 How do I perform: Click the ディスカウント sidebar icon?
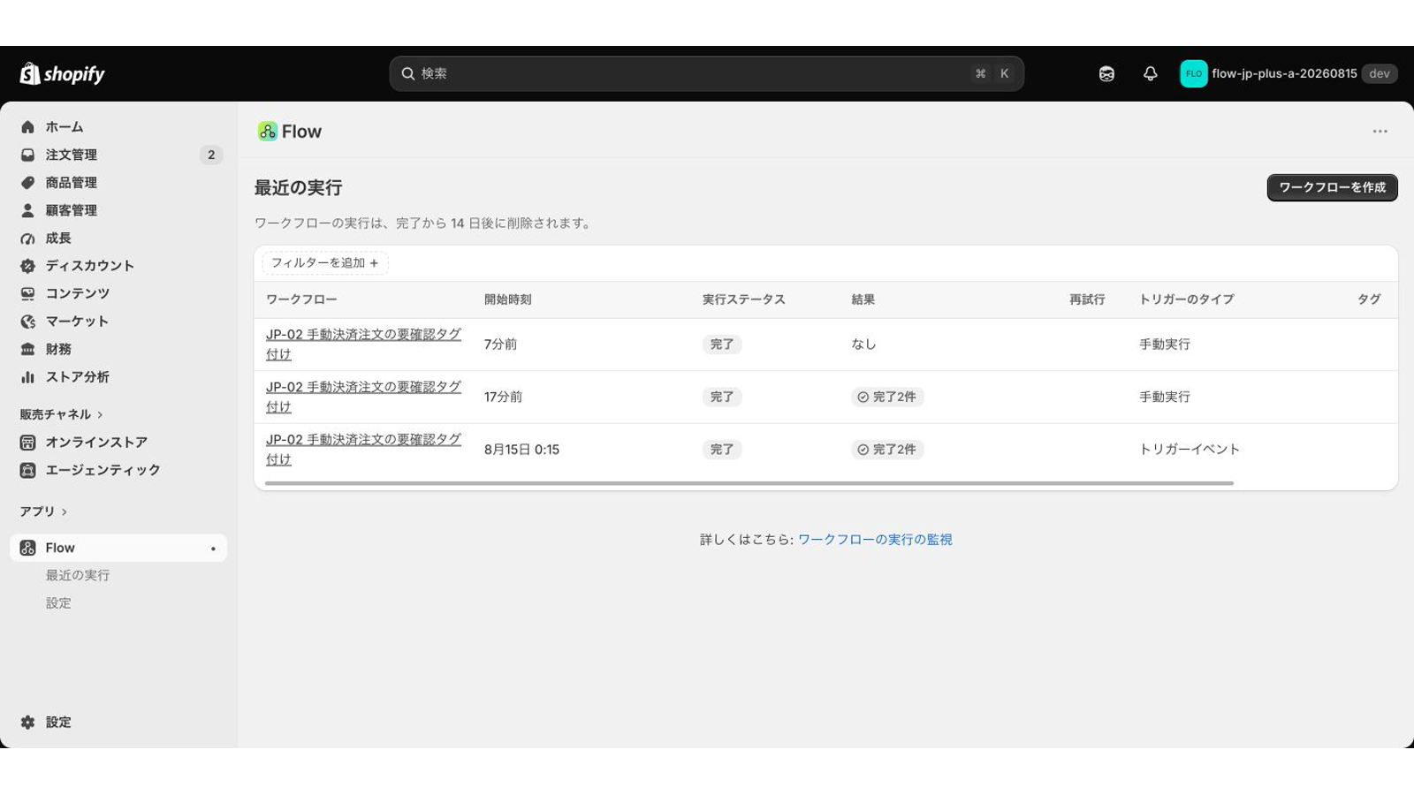point(28,266)
